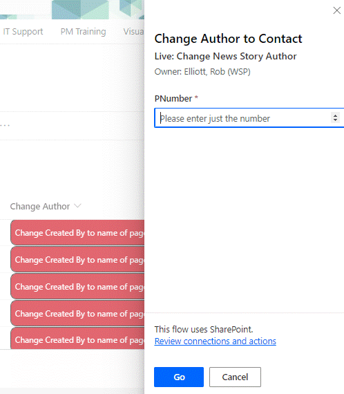The height and width of the screenshot is (394, 344).
Task: Open the Change Author column header
Action: (40, 206)
